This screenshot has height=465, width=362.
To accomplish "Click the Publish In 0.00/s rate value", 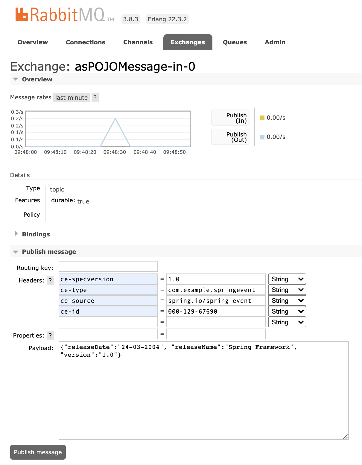I will click(x=276, y=118).
